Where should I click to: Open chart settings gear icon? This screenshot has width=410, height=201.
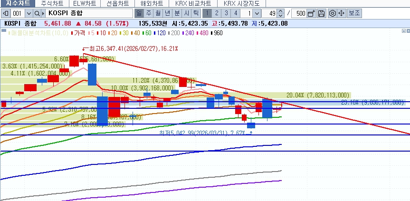[333, 13]
